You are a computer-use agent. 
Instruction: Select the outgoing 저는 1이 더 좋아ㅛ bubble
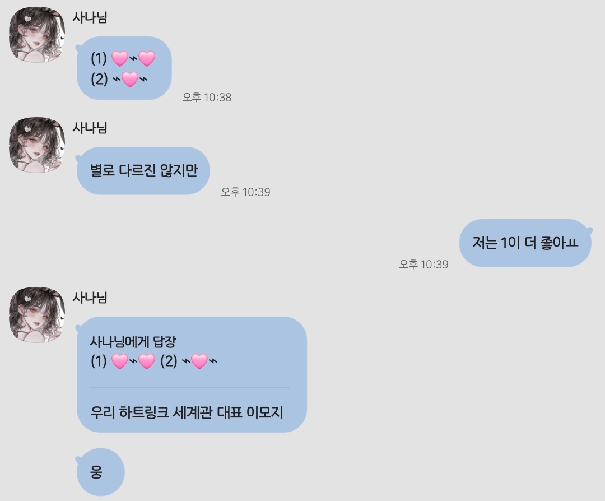point(525,243)
